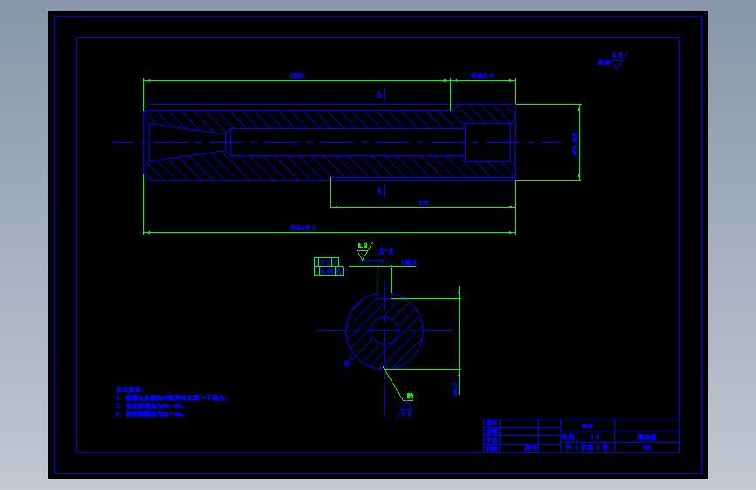Click the 0.03 geometric tolerance frame
The image size is (756, 490).
(x=329, y=271)
